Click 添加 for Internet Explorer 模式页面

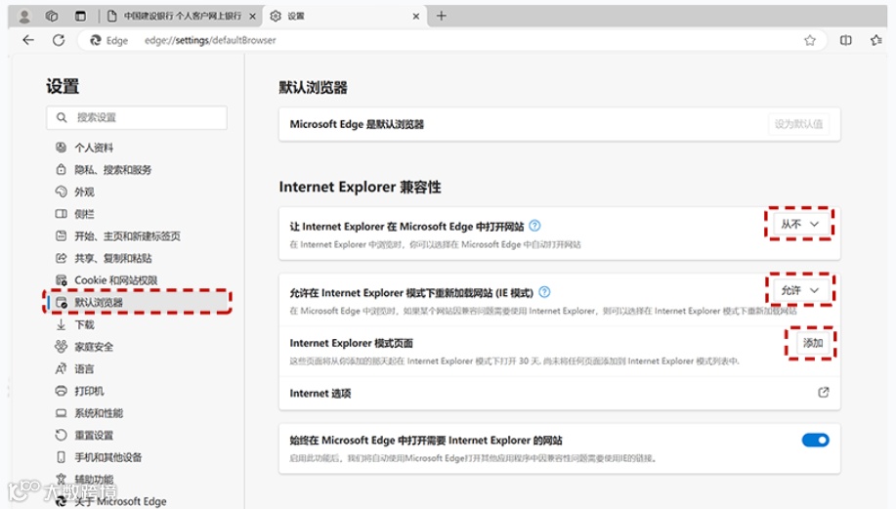coord(813,343)
